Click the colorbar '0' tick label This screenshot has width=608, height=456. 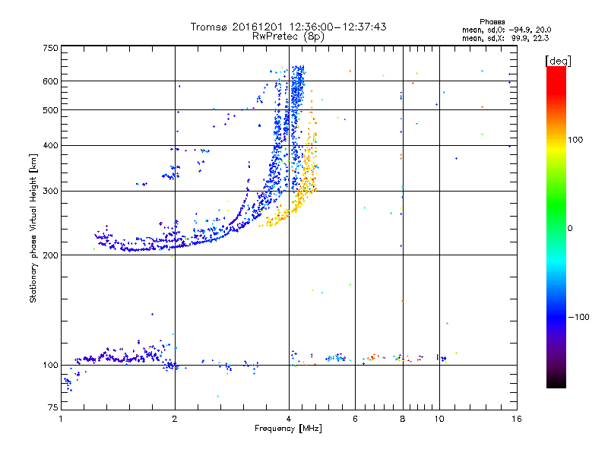point(570,229)
